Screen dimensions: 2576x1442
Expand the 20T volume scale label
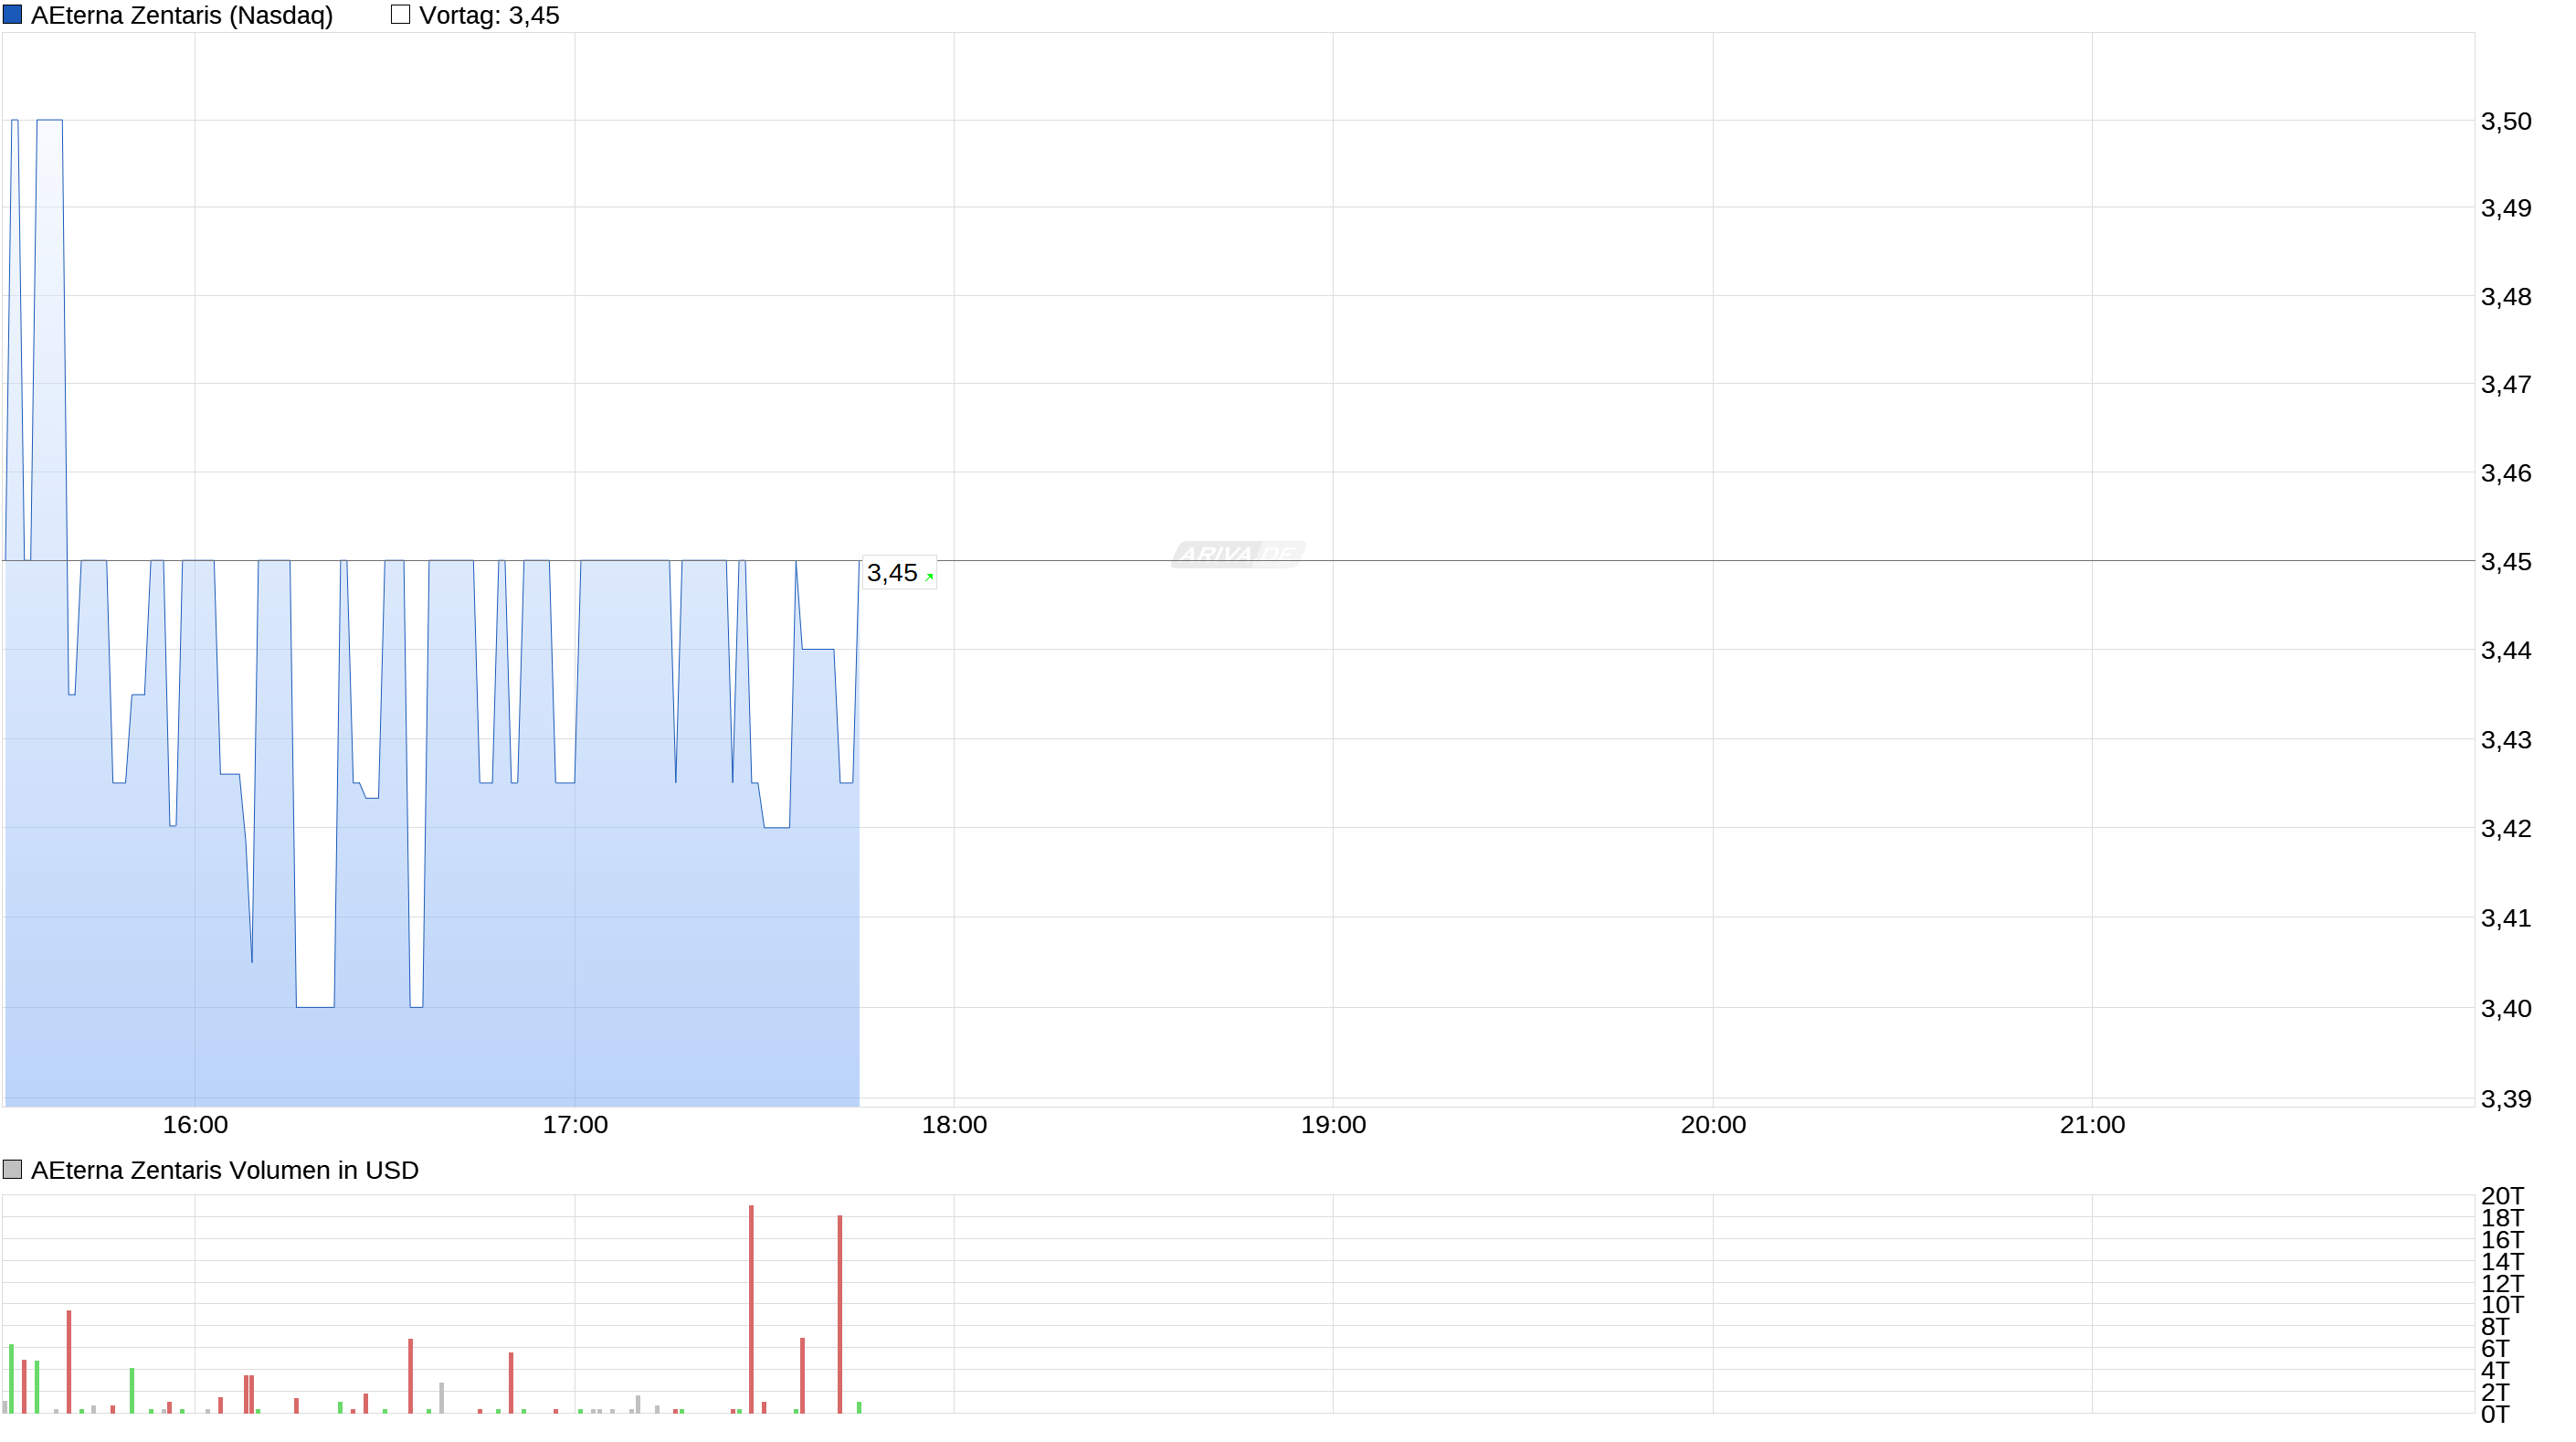(x=2506, y=1195)
